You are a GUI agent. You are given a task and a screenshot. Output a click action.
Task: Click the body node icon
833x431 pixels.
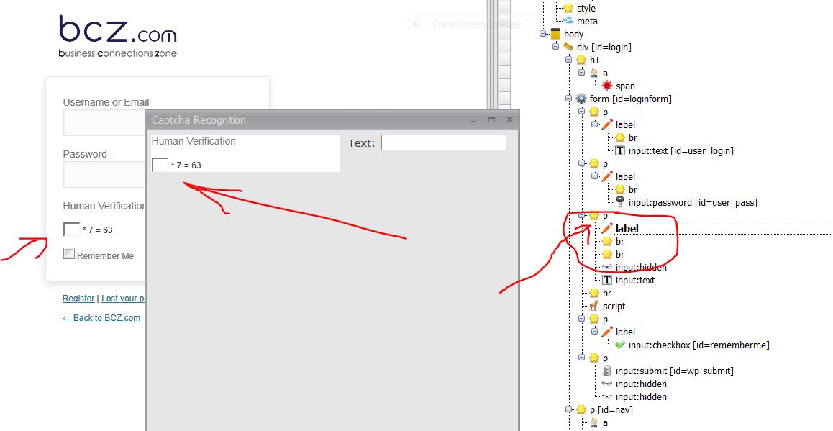[555, 34]
